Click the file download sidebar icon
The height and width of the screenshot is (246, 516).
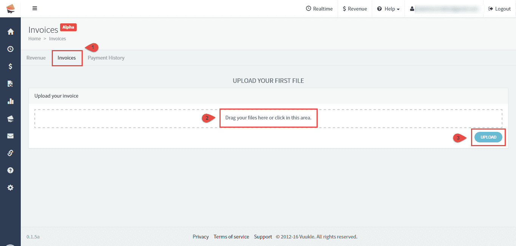[x=11, y=84]
